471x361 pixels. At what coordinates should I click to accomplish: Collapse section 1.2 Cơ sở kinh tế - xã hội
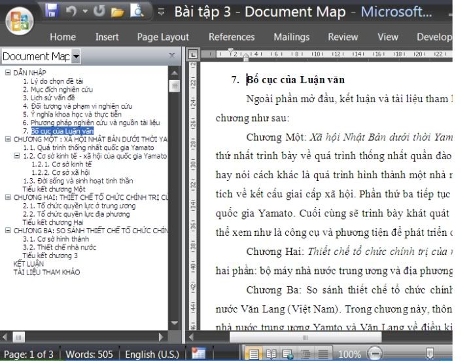click(x=17, y=156)
